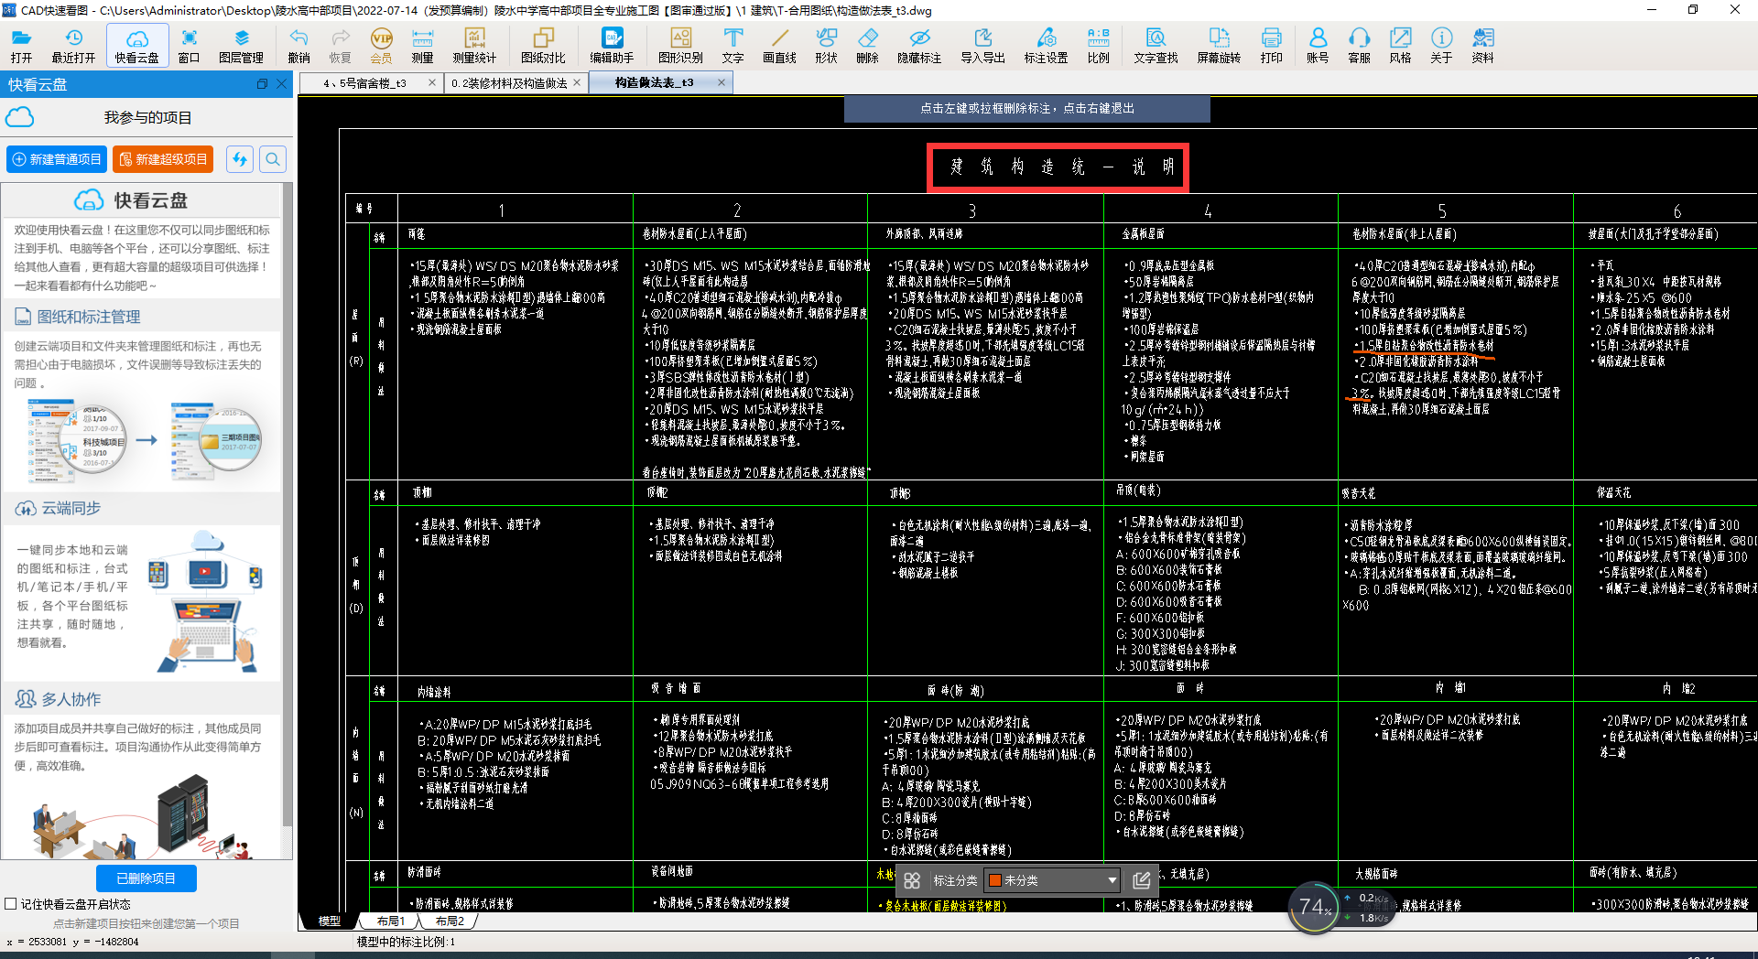Select the 窗口 window zoom tool
Screen dimensions: 1758x959
189,45
